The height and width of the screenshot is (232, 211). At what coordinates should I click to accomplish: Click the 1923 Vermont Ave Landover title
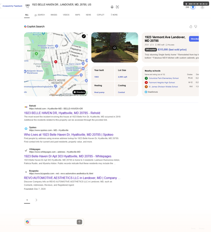165,39
